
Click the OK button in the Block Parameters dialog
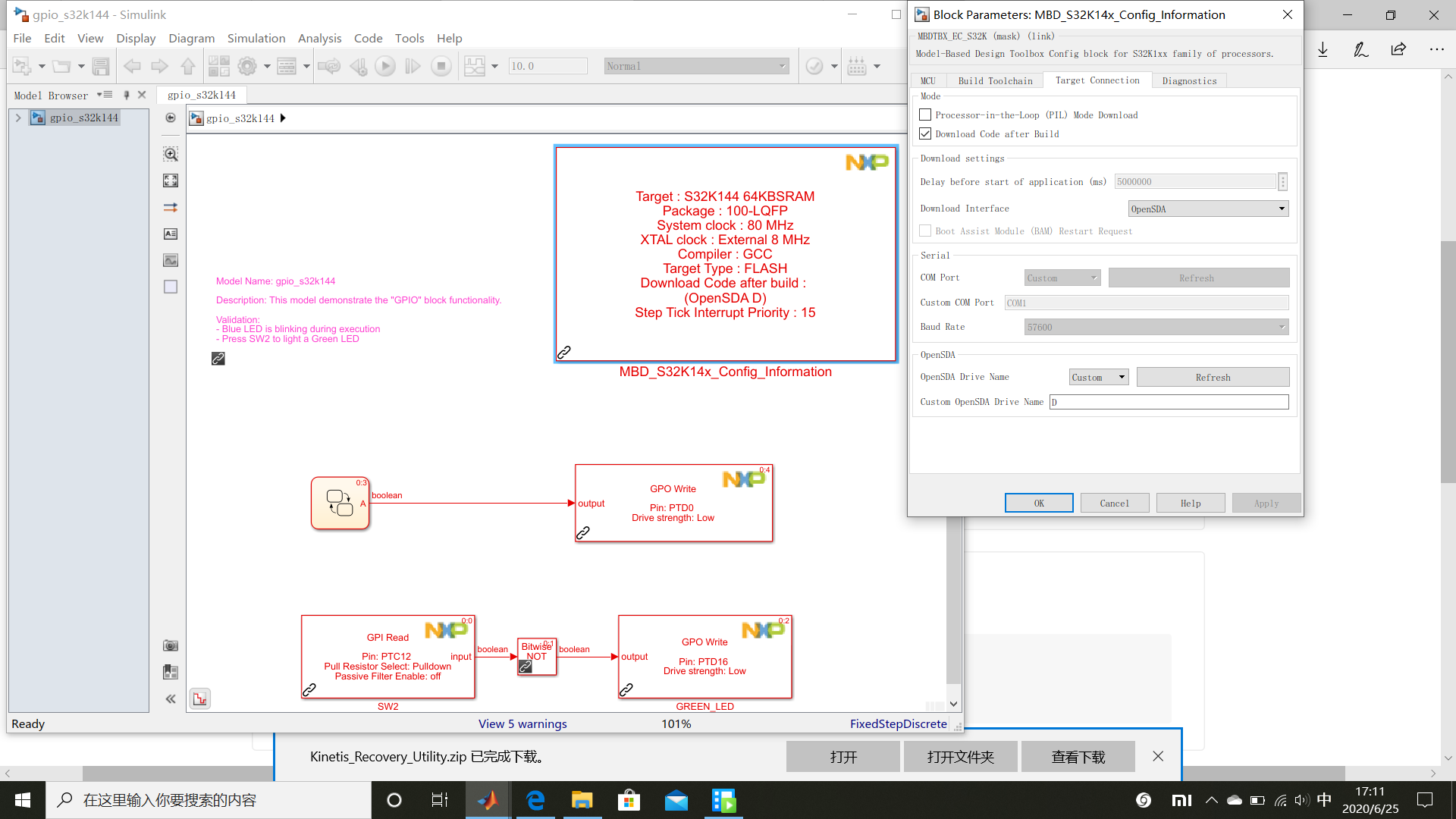click(1038, 504)
